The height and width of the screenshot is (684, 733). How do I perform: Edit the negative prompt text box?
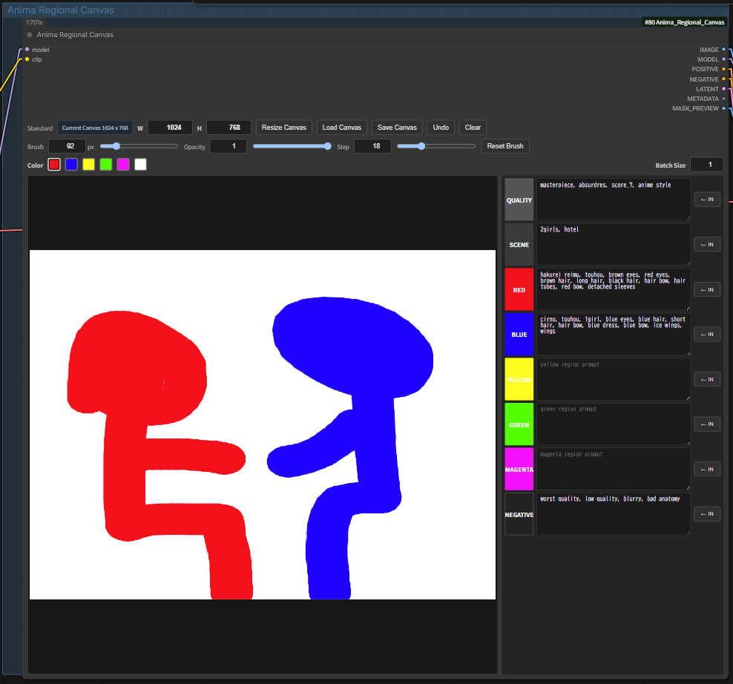click(614, 514)
